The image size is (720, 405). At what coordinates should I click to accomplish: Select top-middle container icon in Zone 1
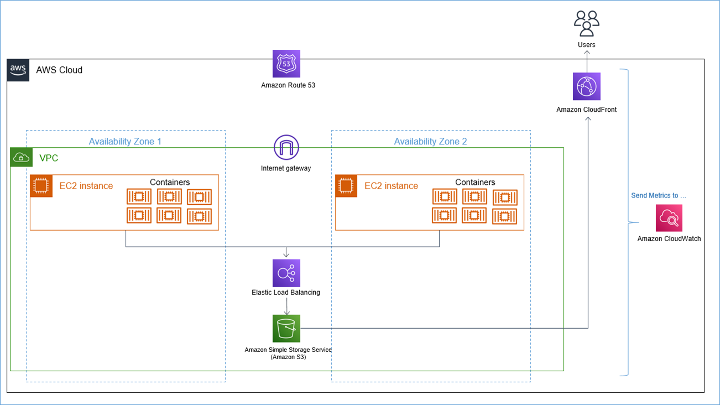click(169, 196)
